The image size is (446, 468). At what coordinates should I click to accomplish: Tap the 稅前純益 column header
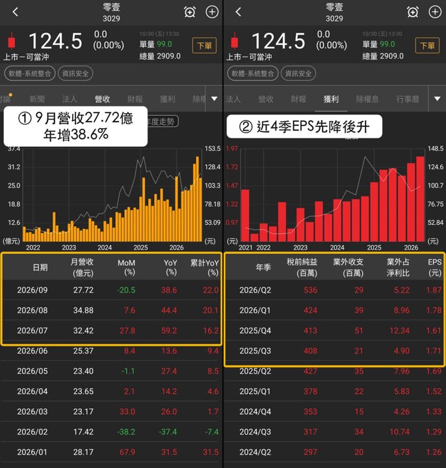[x=302, y=267]
